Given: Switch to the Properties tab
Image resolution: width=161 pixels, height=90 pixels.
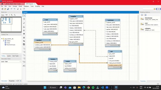Looking at the screenshot, I should (12, 81).
